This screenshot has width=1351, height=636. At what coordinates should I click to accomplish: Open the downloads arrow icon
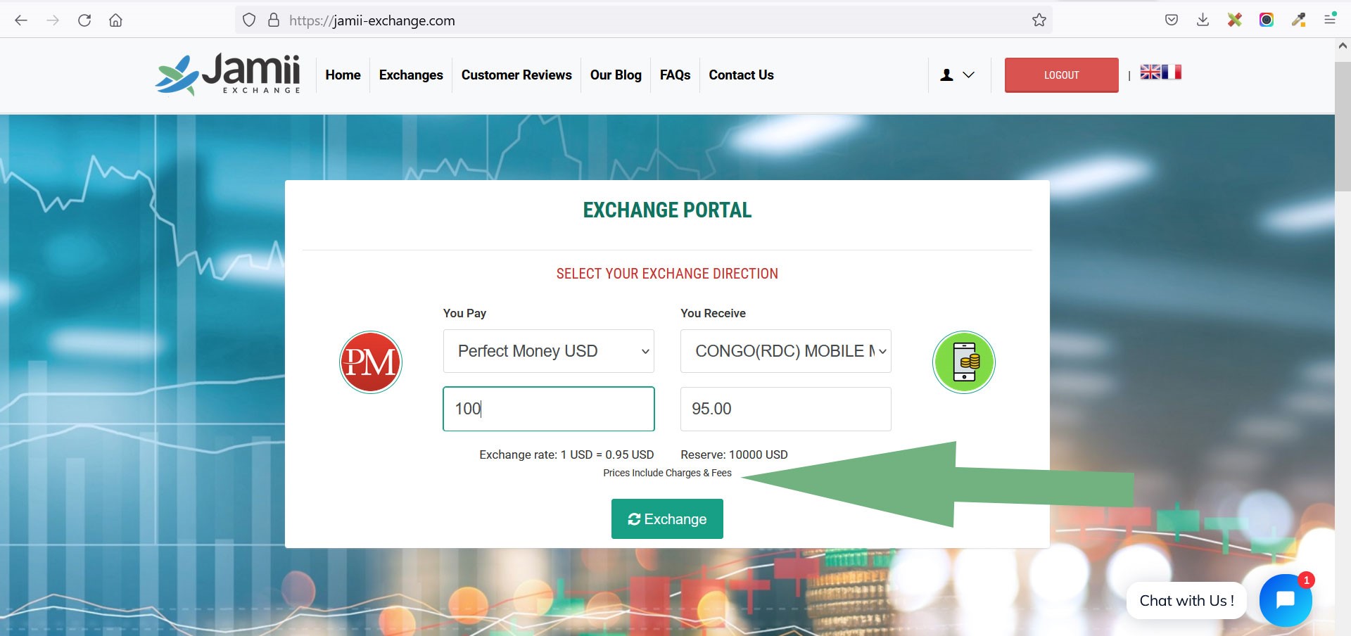click(1203, 20)
